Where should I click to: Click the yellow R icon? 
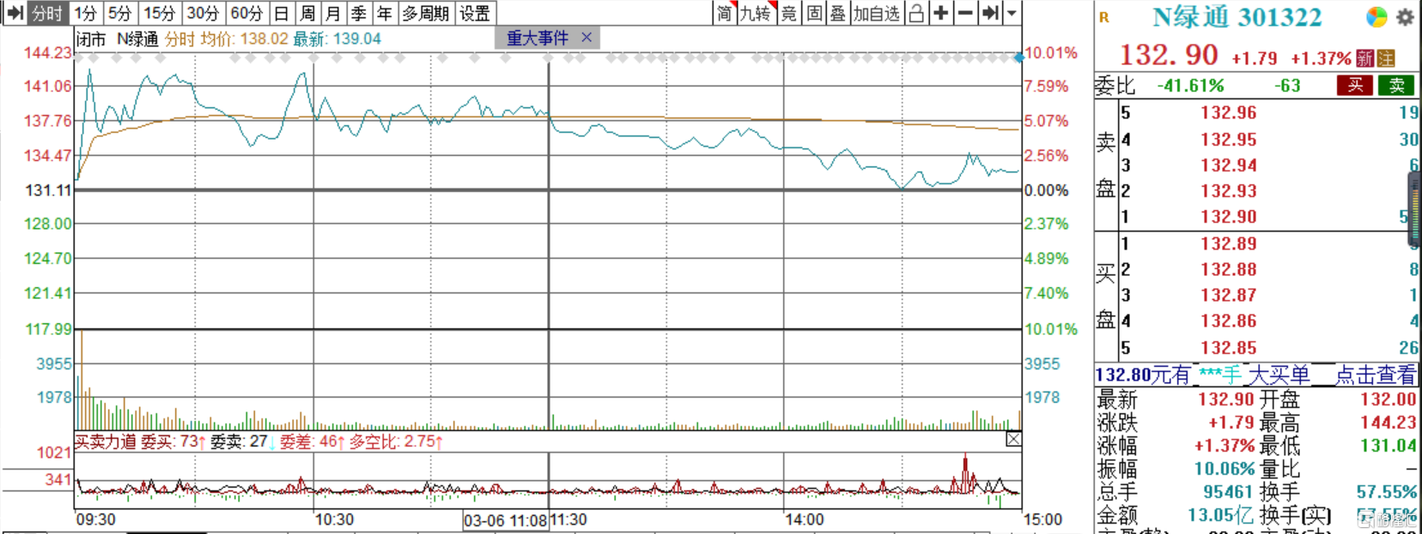click(x=1104, y=17)
